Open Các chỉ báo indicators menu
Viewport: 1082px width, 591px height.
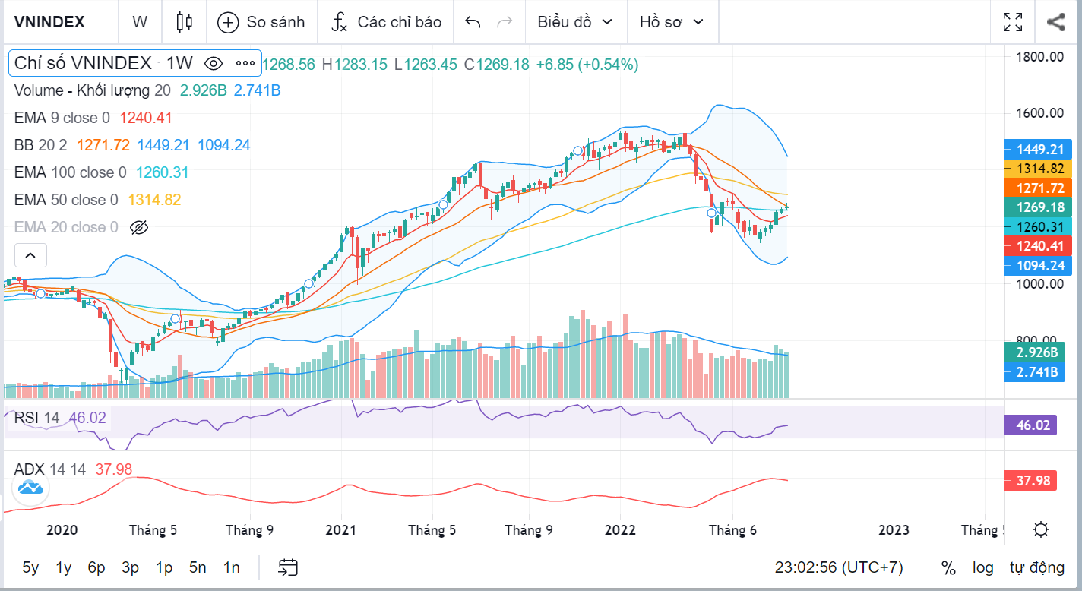click(385, 21)
